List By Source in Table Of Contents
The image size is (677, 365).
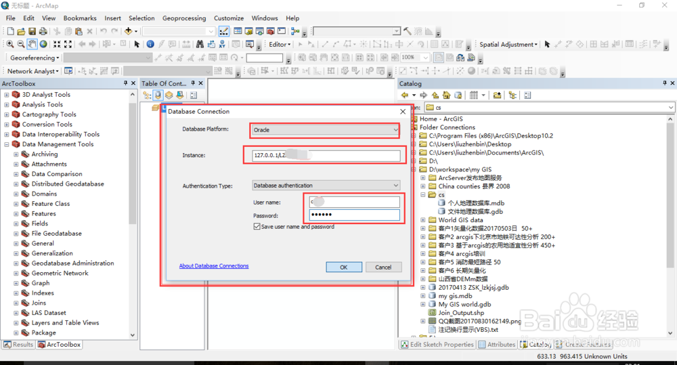(x=158, y=95)
